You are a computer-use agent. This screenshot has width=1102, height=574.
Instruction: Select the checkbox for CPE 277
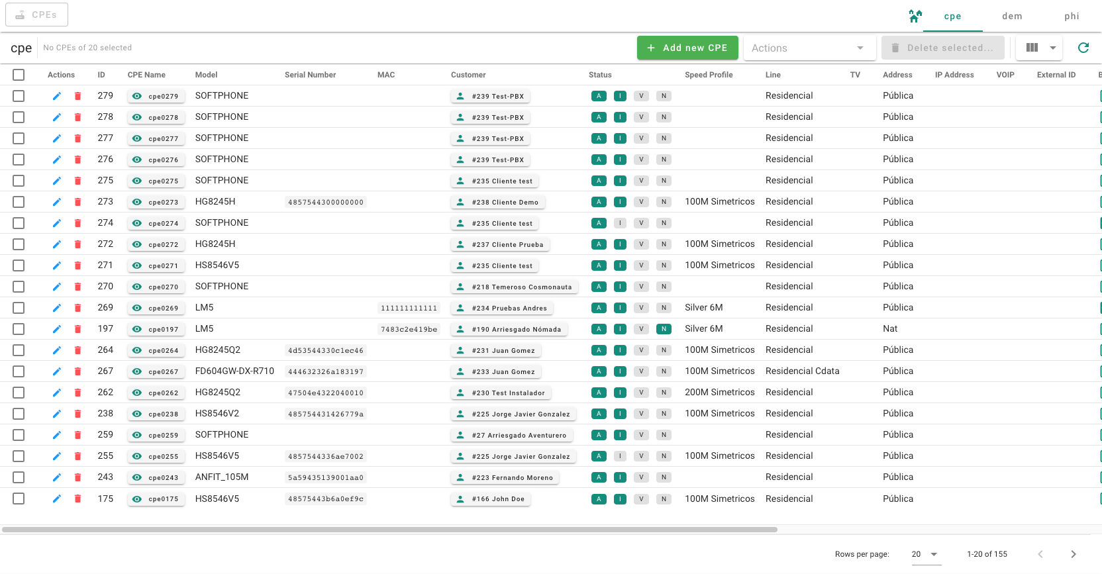[19, 138]
